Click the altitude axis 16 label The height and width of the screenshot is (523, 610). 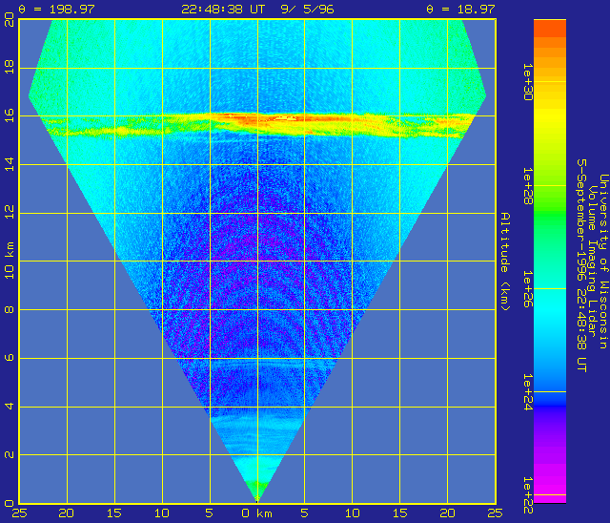[x=10, y=115]
